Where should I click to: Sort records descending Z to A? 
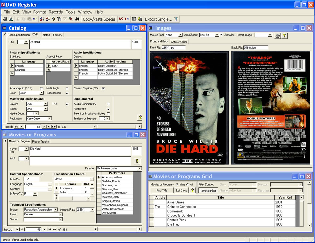pyautogui.click(x=48, y=19)
